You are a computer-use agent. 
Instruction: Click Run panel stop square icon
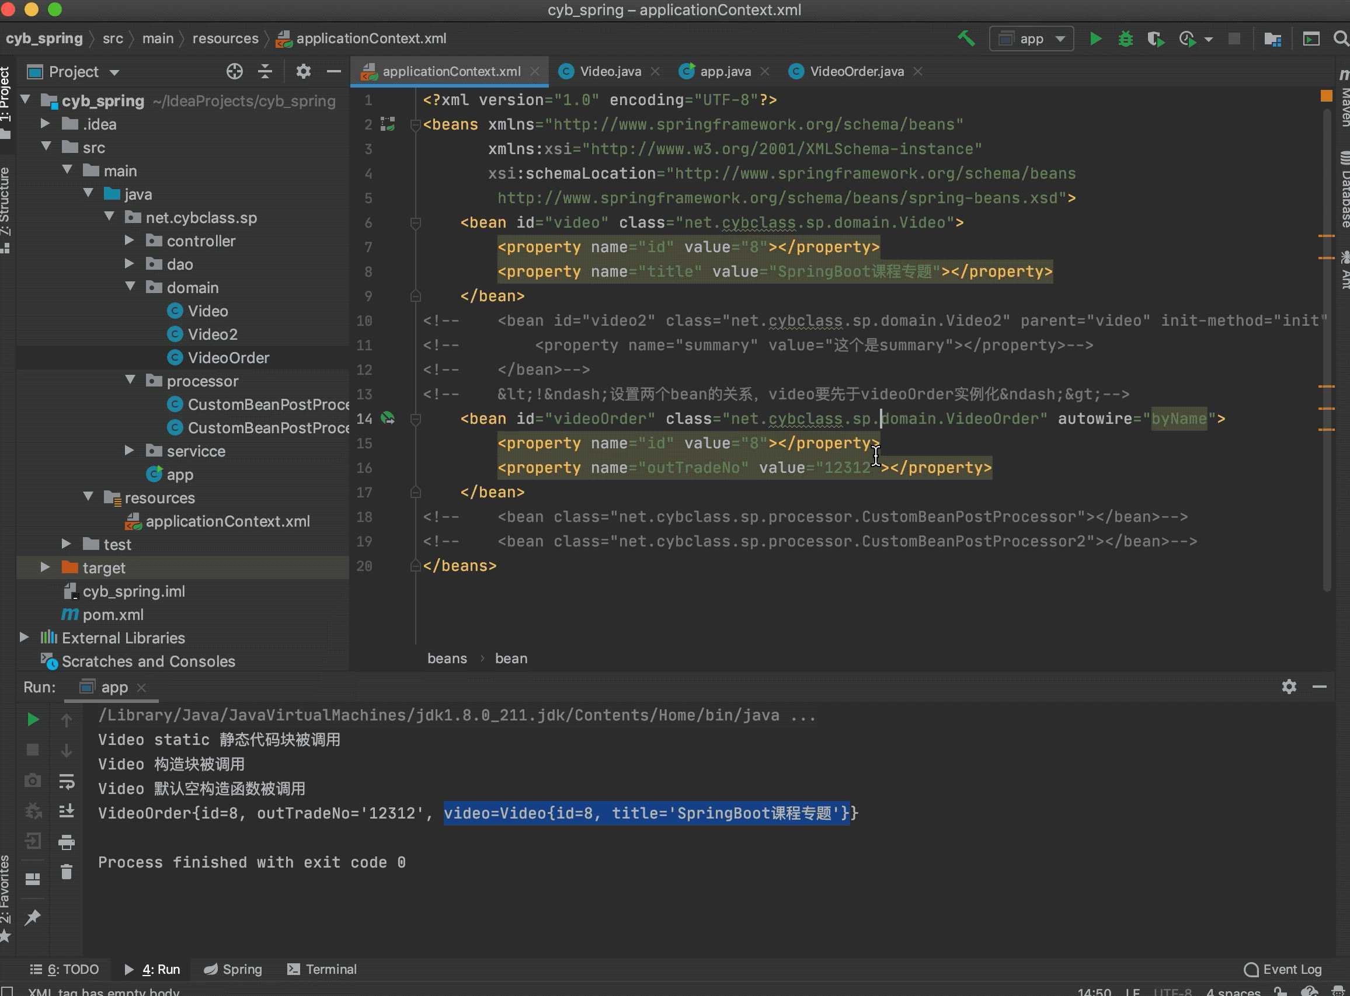33,750
